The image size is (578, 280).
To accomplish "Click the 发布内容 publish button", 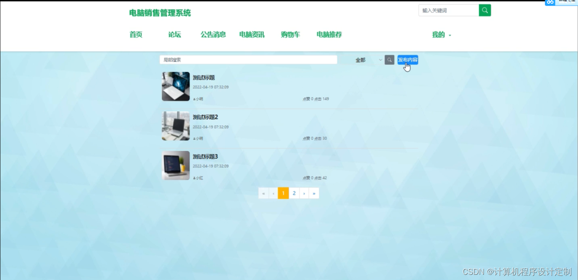I will click(407, 60).
